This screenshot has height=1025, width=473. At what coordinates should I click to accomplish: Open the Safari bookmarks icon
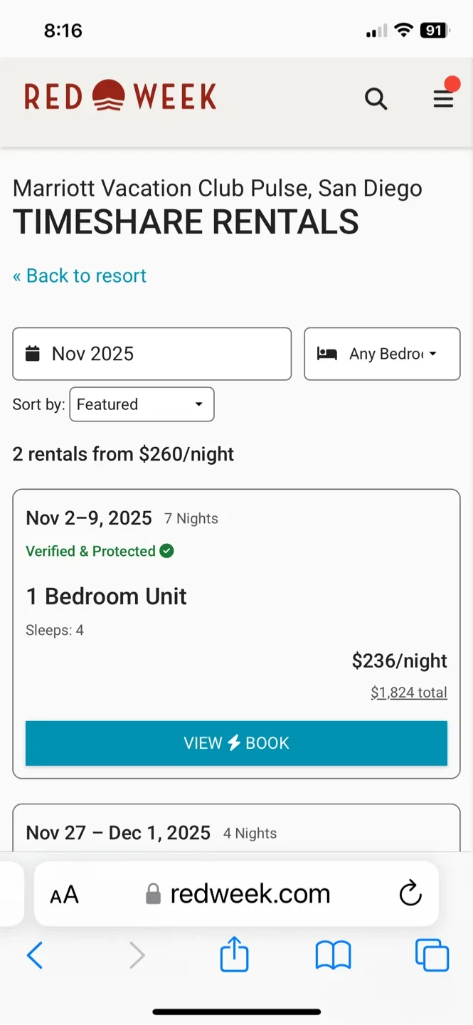point(333,955)
